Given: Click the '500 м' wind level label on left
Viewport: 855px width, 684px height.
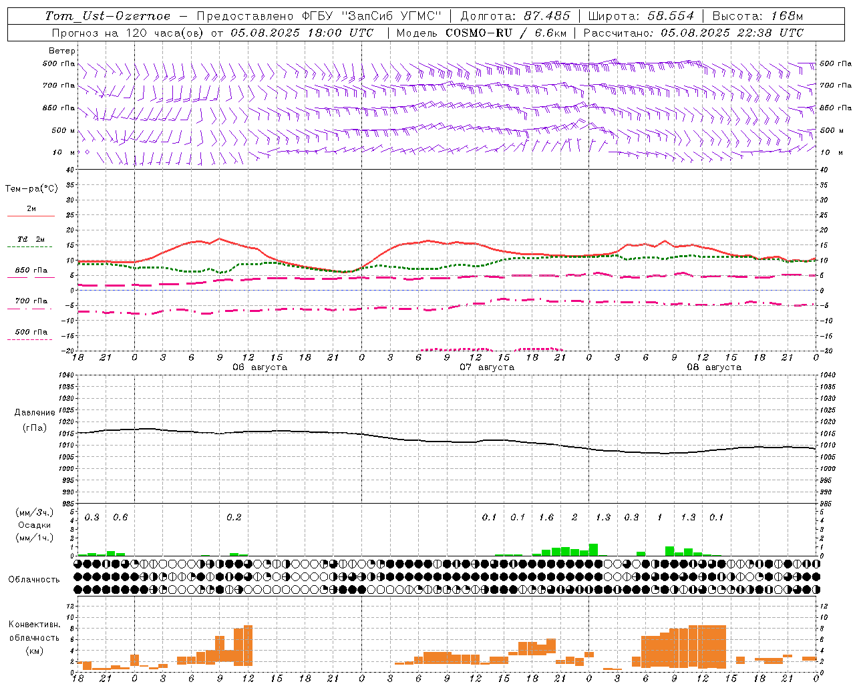Looking at the screenshot, I should coord(64,130).
